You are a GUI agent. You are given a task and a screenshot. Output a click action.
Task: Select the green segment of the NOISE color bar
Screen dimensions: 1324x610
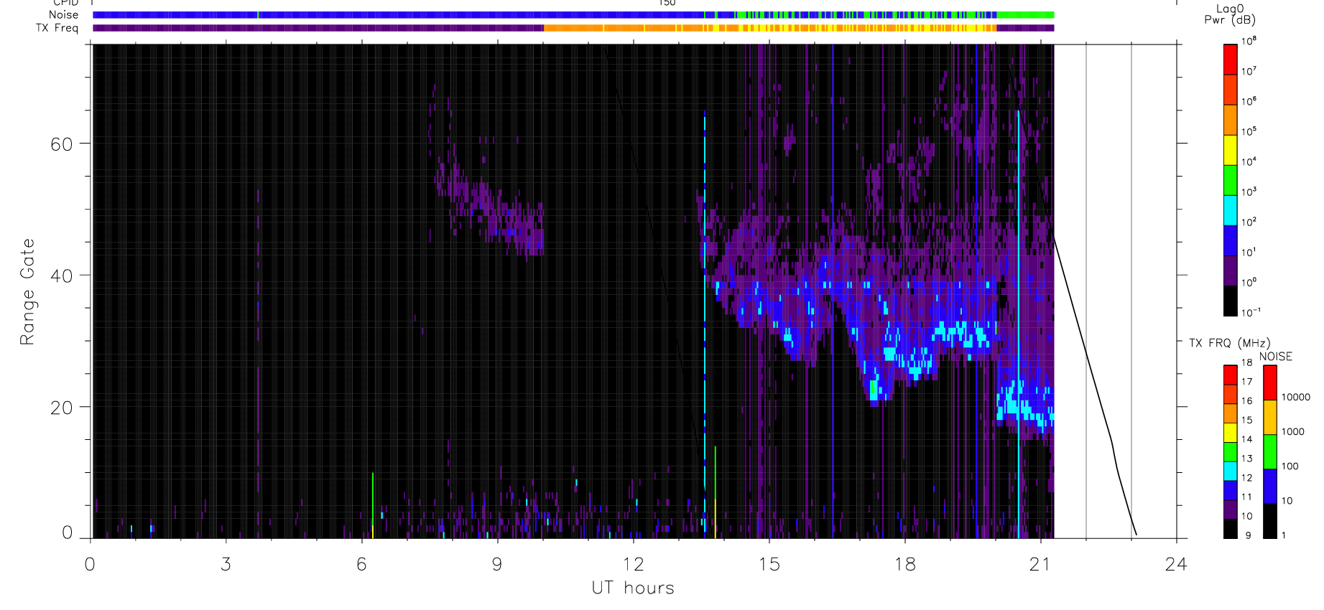[x=1270, y=452]
